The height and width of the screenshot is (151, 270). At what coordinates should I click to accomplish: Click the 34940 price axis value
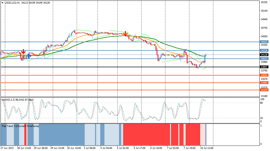coord(264,19)
